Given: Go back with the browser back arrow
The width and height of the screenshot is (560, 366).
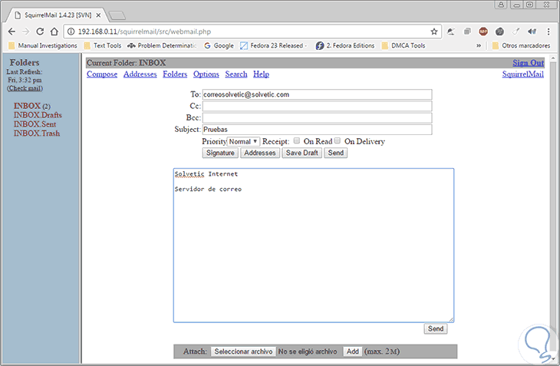Looking at the screenshot, I should pos(12,31).
